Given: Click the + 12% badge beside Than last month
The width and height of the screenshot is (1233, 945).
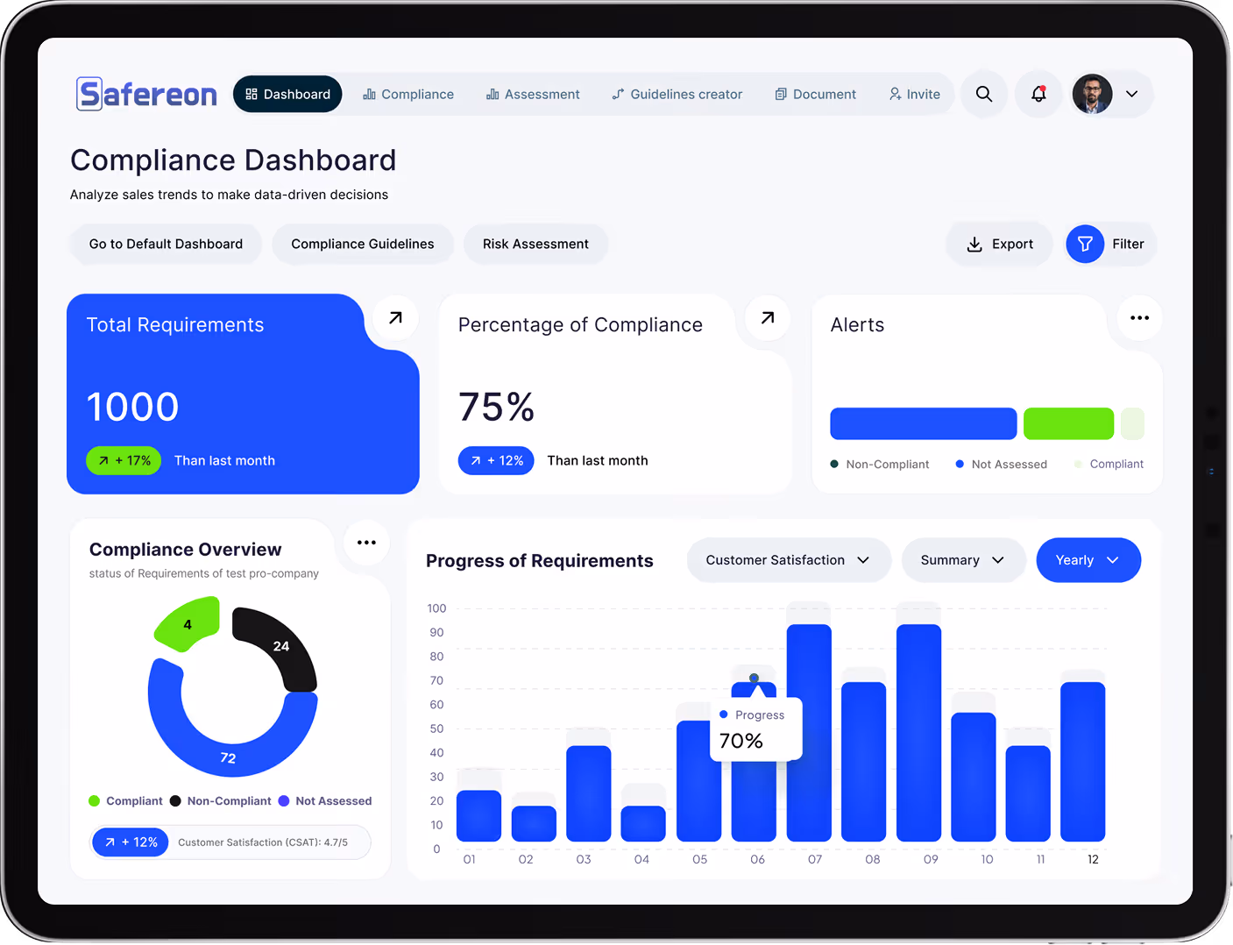Looking at the screenshot, I should [x=496, y=460].
